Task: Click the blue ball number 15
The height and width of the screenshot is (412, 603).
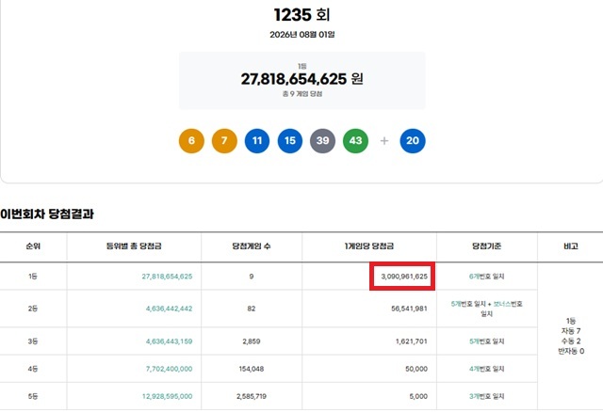Action: click(x=290, y=140)
